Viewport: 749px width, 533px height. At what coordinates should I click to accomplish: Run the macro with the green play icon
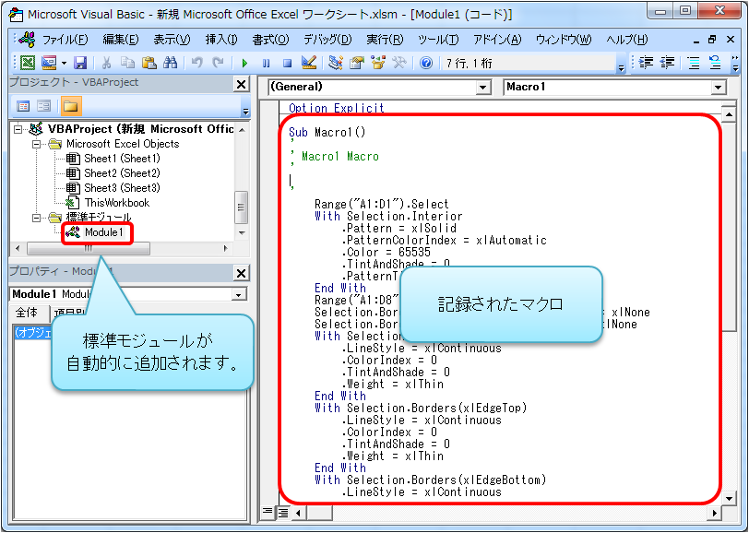click(x=244, y=63)
